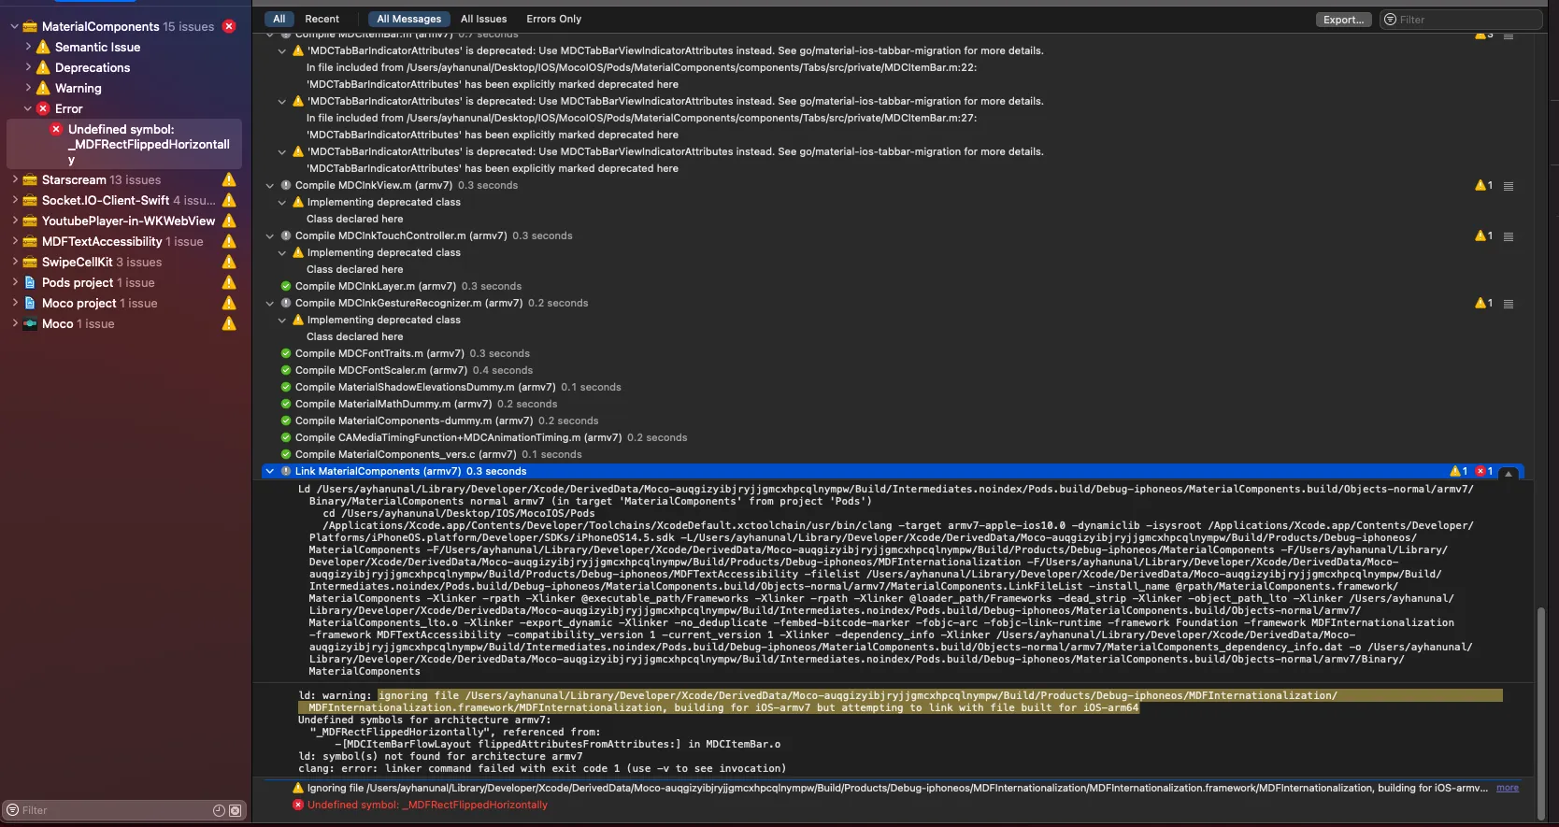The height and width of the screenshot is (827, 1559).
Task: Click the YoutubePlayer-in-WKWebView toolbox icon
Action: coord(30,221)
